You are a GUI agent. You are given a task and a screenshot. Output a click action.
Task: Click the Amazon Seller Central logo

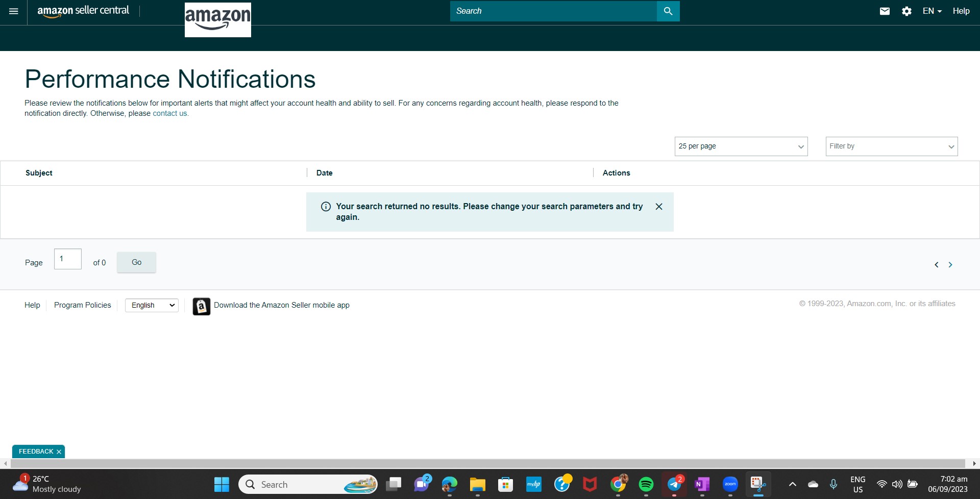pos(83,11)
